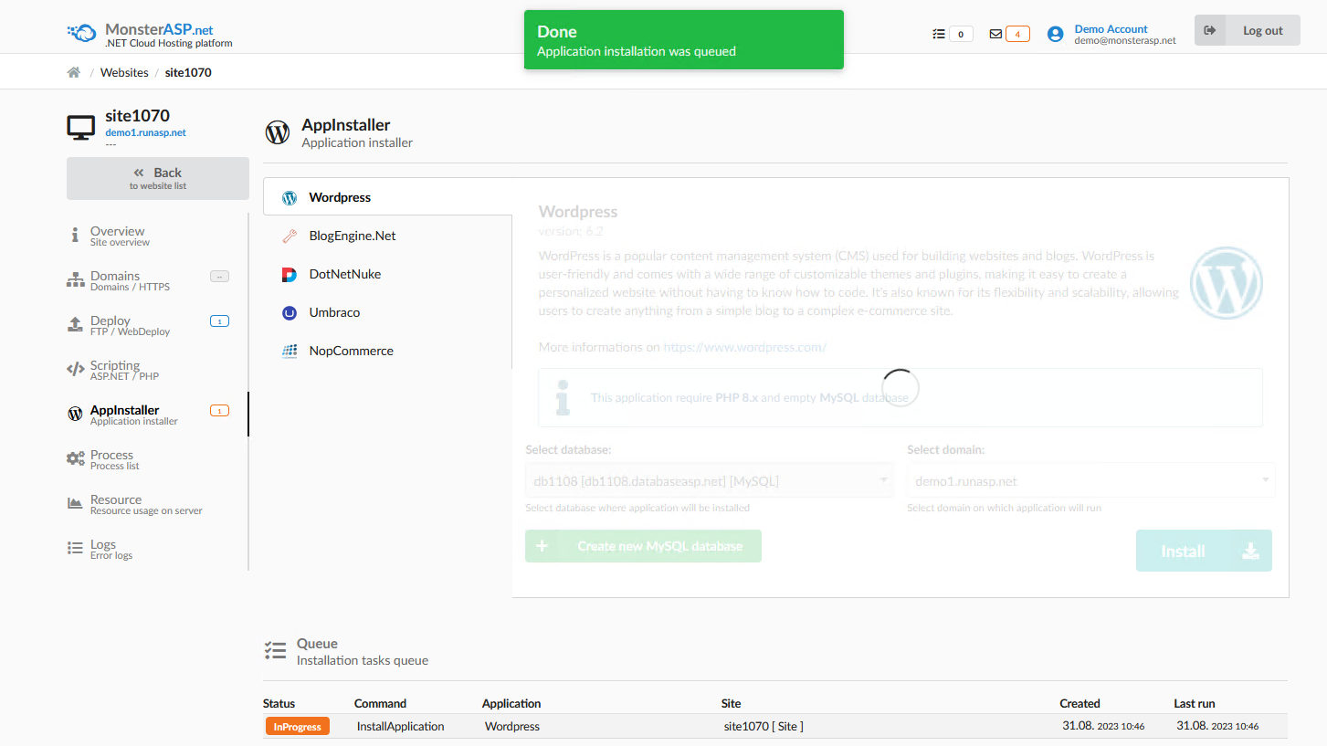
Task: Open the home breadcrumb icon
Action: [x=74, y=72]
